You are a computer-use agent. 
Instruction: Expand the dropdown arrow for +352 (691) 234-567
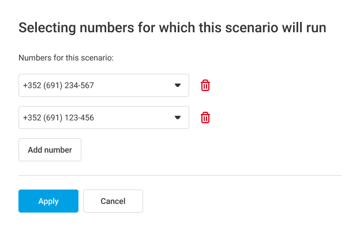click(x=178, y=85)
